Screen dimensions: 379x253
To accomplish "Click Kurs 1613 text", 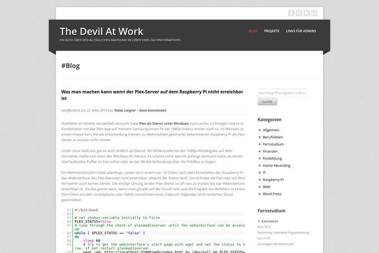I will pos(264,227).
